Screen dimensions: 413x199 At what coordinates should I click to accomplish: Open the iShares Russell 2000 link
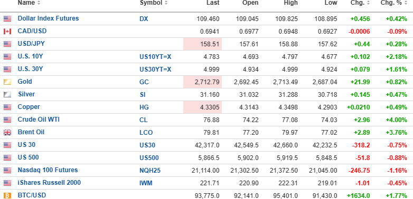click(x=49, y=183)
